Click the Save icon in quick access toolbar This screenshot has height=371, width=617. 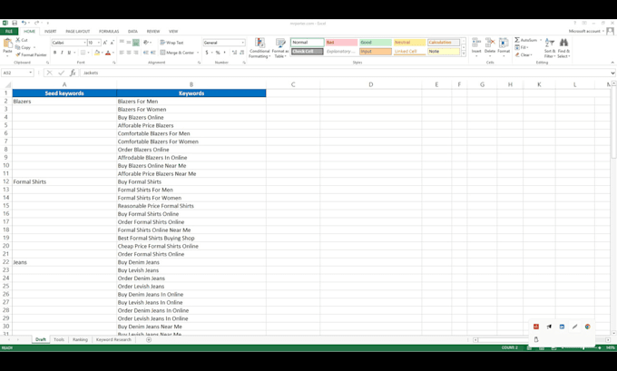click(15, 24)
